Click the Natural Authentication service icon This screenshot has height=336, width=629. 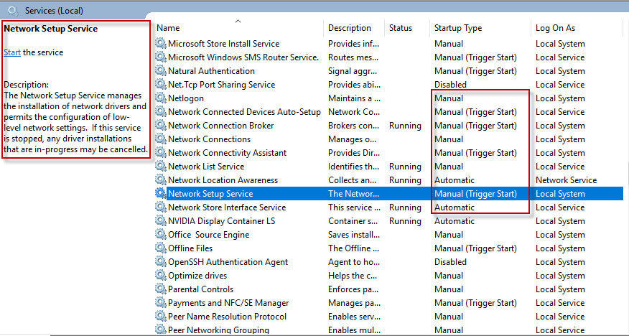(x=161, y=71)
